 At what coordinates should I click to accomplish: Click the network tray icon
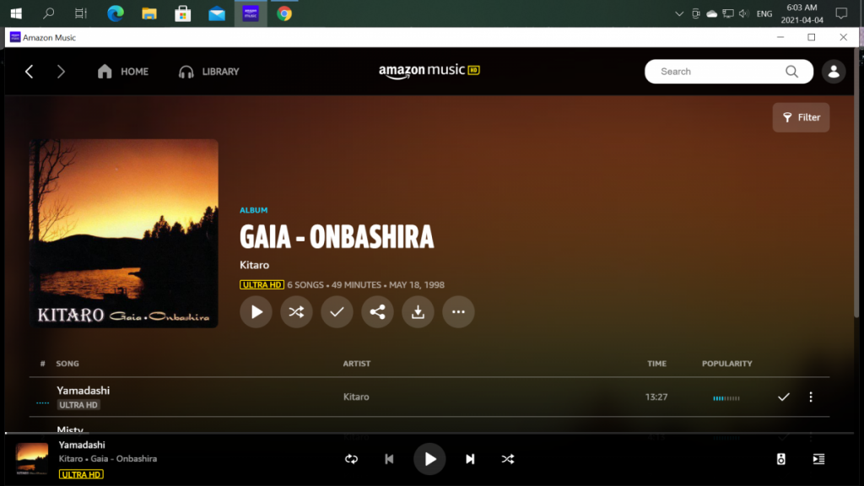tap(728, 13)
